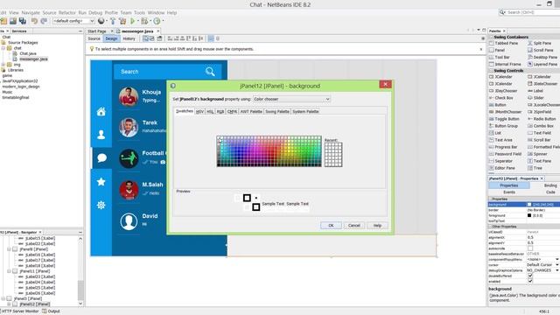Click the green Run Project arrow

pyautogui.click(x=132, y=21)
